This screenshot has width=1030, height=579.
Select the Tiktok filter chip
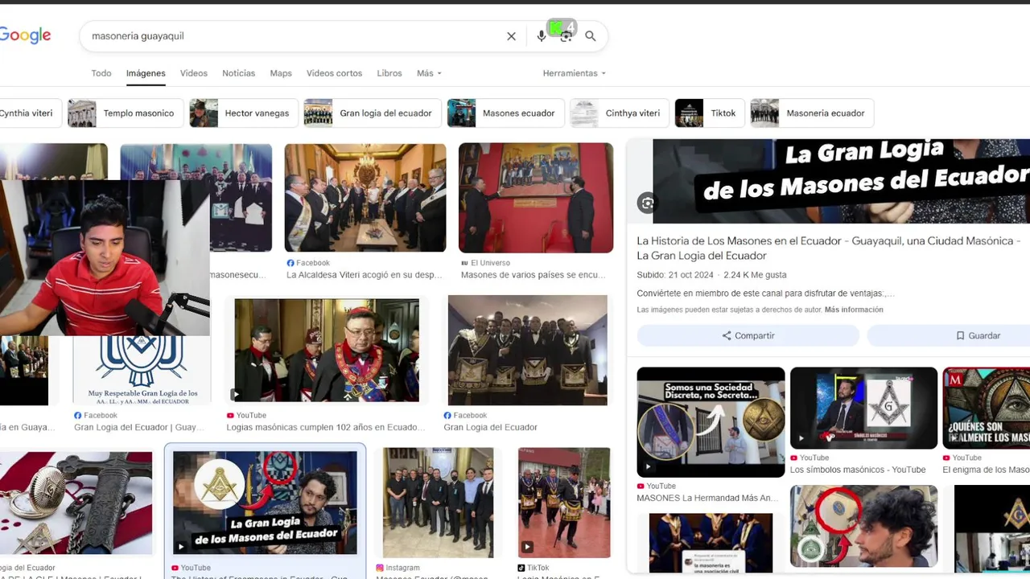709,113
